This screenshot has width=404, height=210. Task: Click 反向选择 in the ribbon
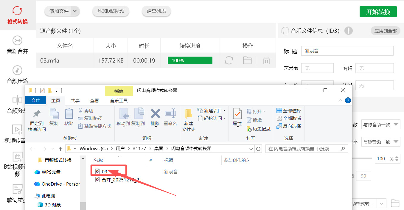pyautogui.click(x=289, y=126)
